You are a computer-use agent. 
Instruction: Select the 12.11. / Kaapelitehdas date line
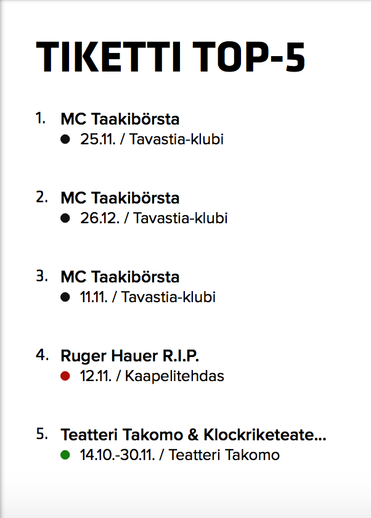152,376
